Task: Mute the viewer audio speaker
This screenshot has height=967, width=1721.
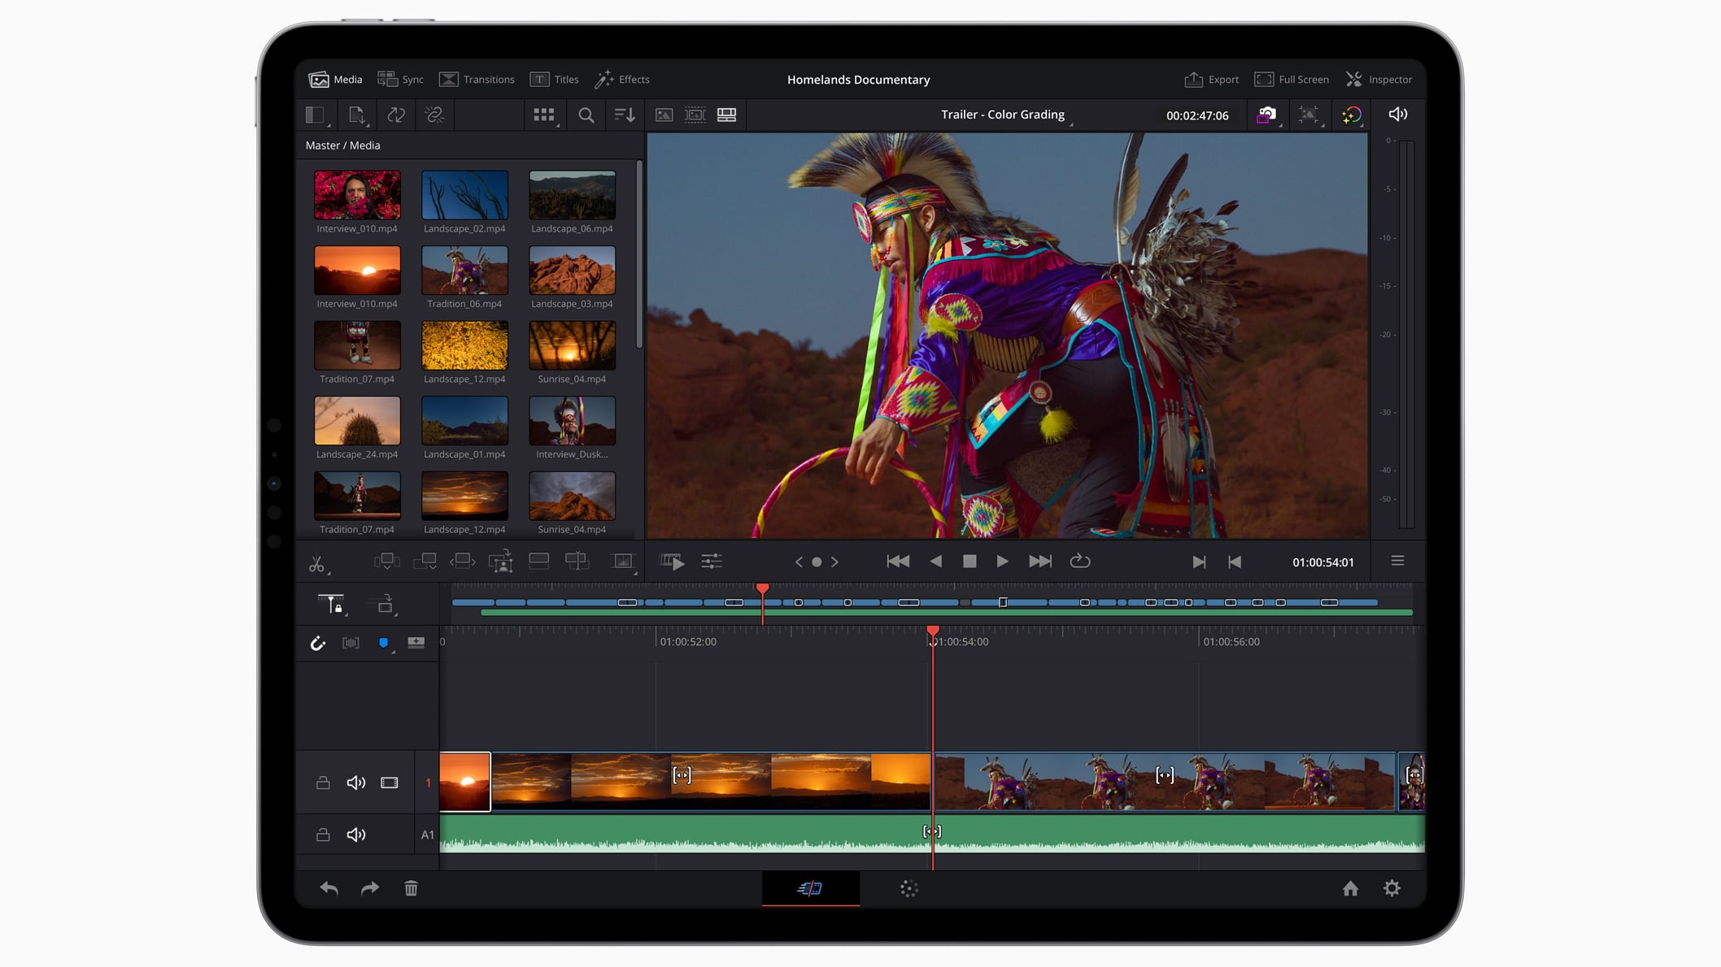Action: pyautogui.click(x=1397, y=115)
